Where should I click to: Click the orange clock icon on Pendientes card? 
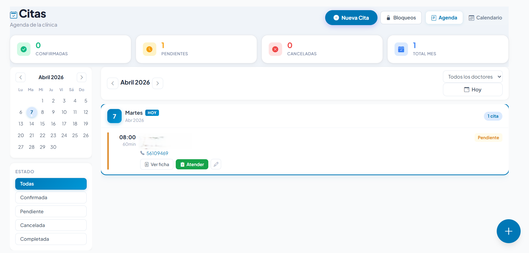[x=149, y=49]
